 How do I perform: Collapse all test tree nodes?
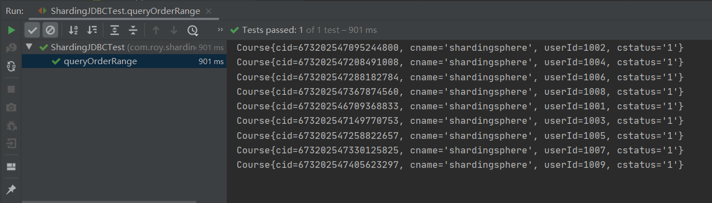pyautogui.click(x=133, y=30)
